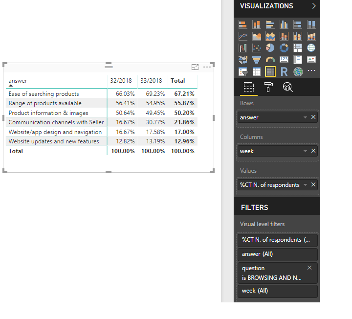Select Line and stacked column chart visual
The height and width of the screenshot is (319, 352).
(x=284, y=36)
